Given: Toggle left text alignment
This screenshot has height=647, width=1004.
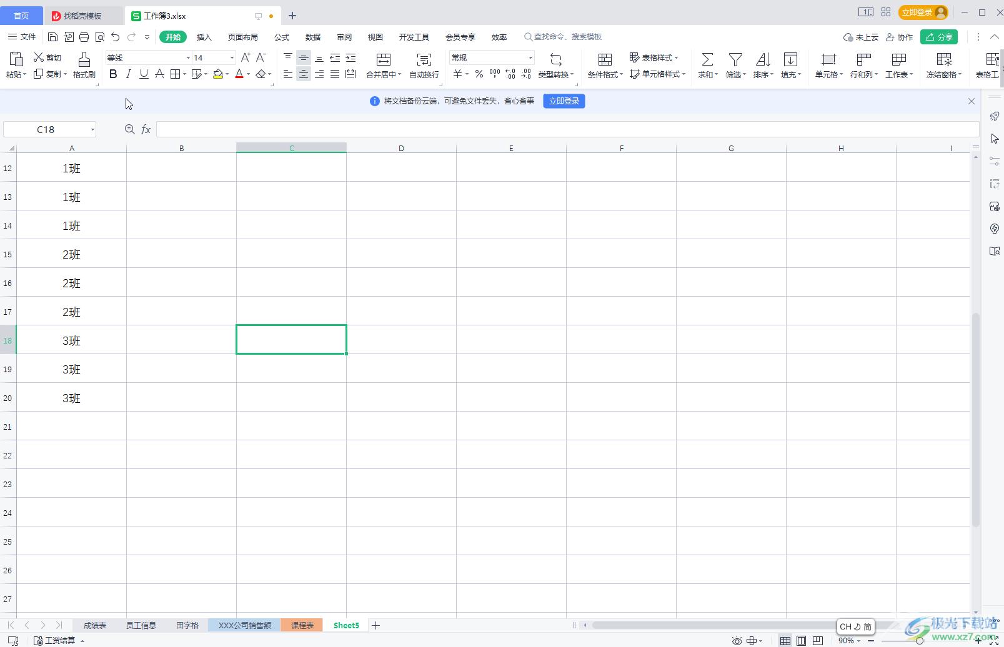Looking at the screenshot, I should pos(287,74).
